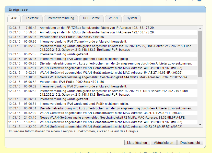Screen dimensions: 212x153
Task: Select the 17:55:42 FRITZ!Box login event
Action: pyautogui.click(x=97, y=28)
